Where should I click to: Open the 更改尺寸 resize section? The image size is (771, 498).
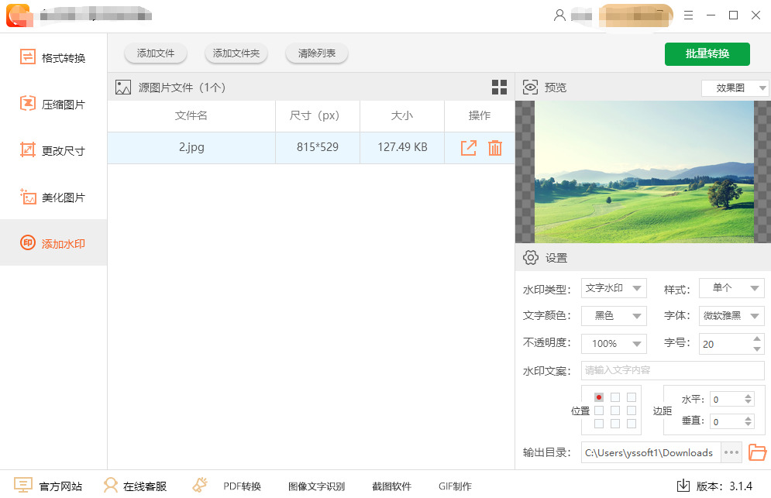tap(53, 150)
